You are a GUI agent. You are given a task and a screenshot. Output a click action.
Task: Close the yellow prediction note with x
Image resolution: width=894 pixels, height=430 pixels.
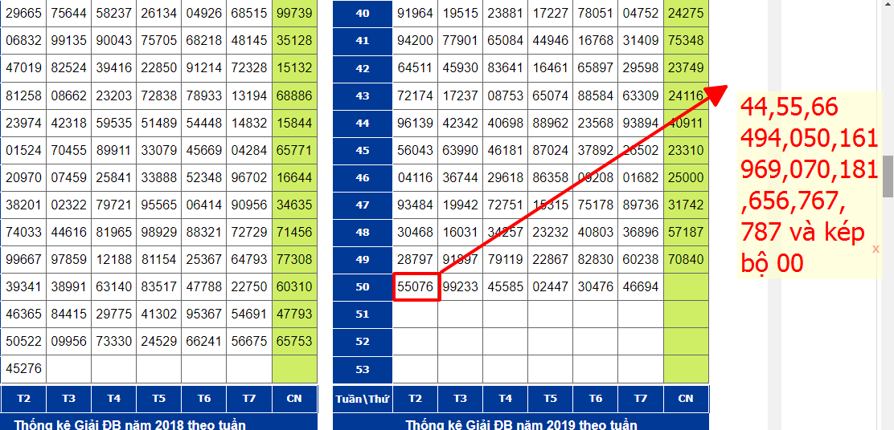(876, 249)
